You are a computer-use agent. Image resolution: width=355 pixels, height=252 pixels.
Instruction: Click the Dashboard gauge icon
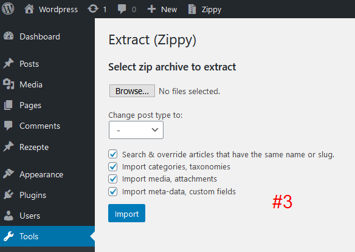pos(9,36)
